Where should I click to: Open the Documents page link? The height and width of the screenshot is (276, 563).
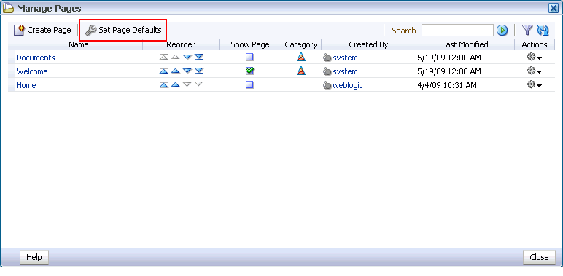pos(36,58)
